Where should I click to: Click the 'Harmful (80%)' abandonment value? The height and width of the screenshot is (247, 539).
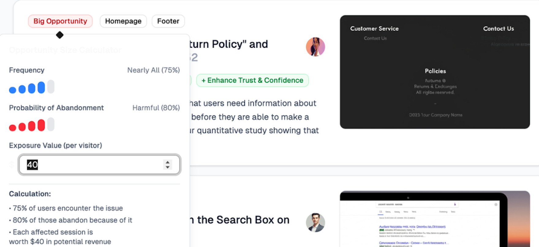(156, 108)
